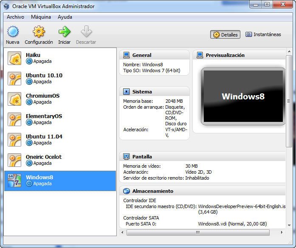Screen dimensions: 296x248
Task: Click the Windows8 VM icon in list
Action: [15, 180]
